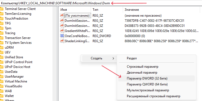202x101 pixels.
Task: Select the Wallet key
Action: (9, 96)
